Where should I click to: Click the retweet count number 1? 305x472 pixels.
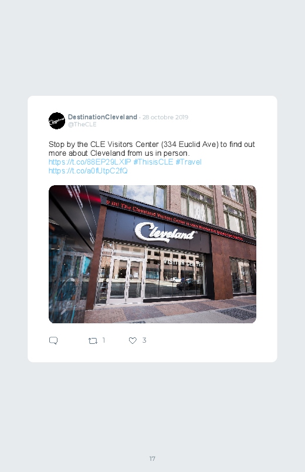pos(104,340)
